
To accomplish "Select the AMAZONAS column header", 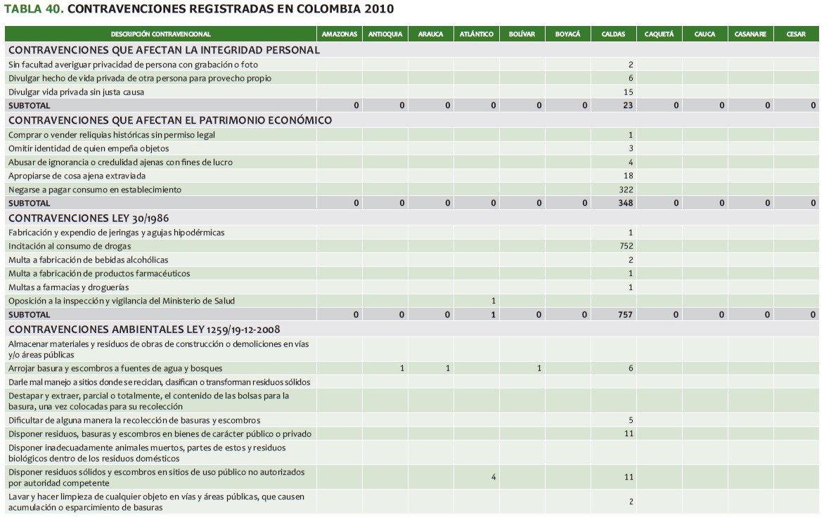I will pyautogui.click(x=340, y=34).
